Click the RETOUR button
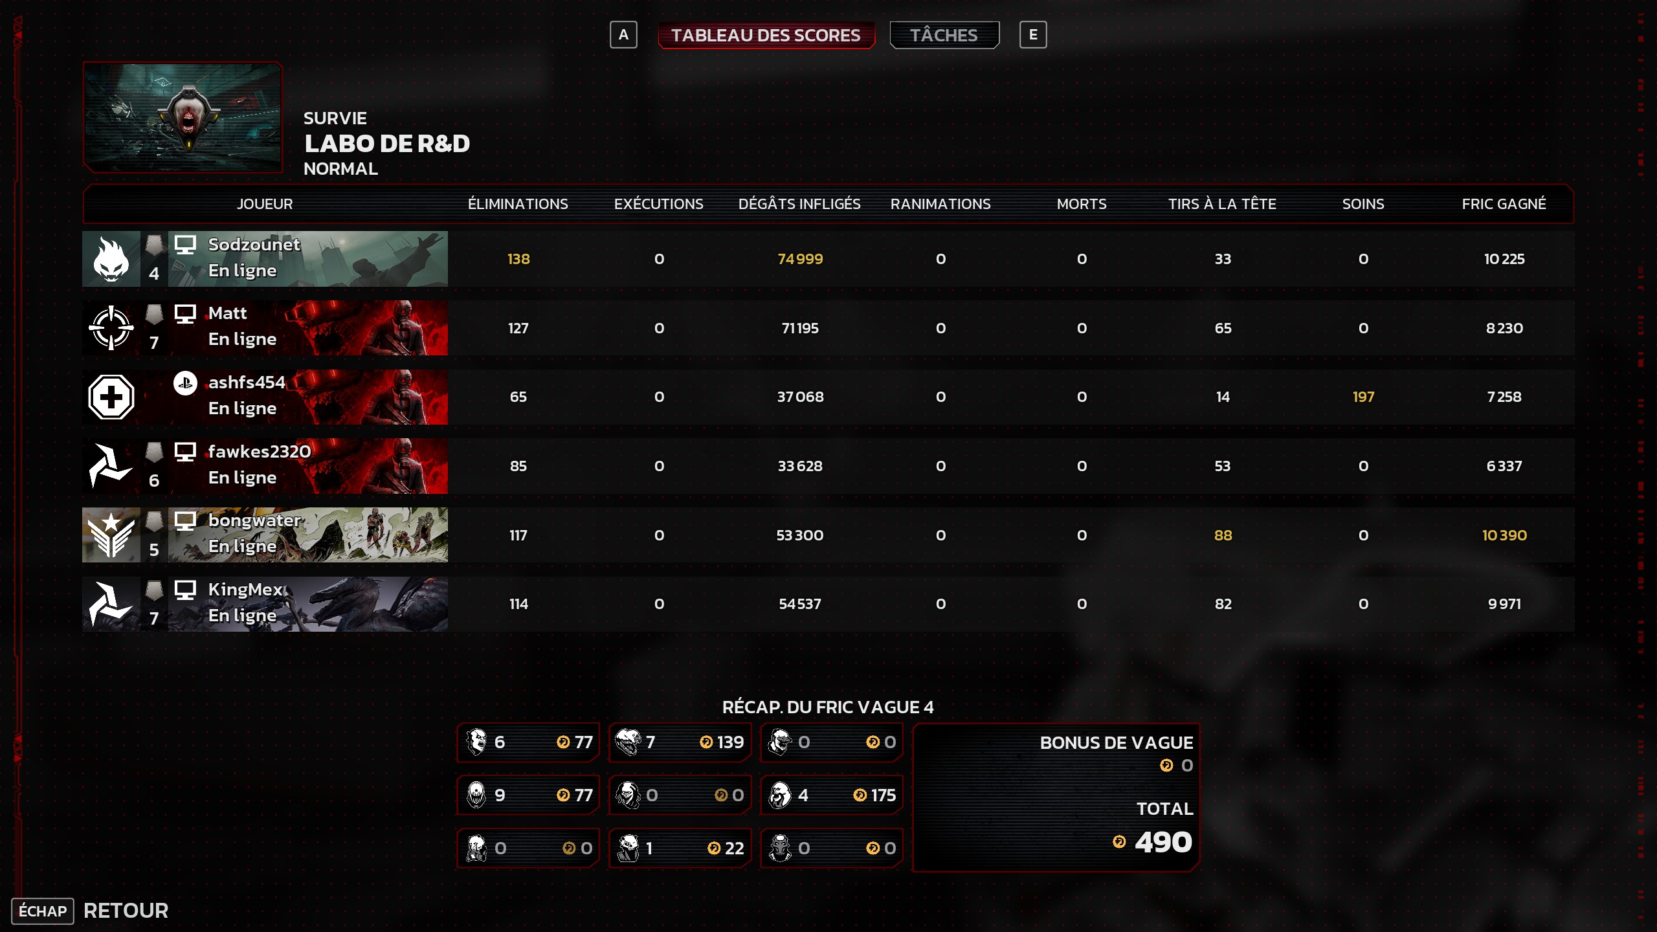 click(126, 911)
